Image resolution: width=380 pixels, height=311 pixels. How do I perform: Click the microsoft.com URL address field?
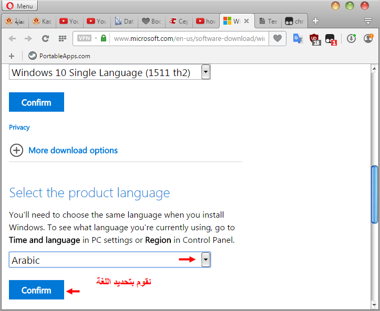[189, 38]
